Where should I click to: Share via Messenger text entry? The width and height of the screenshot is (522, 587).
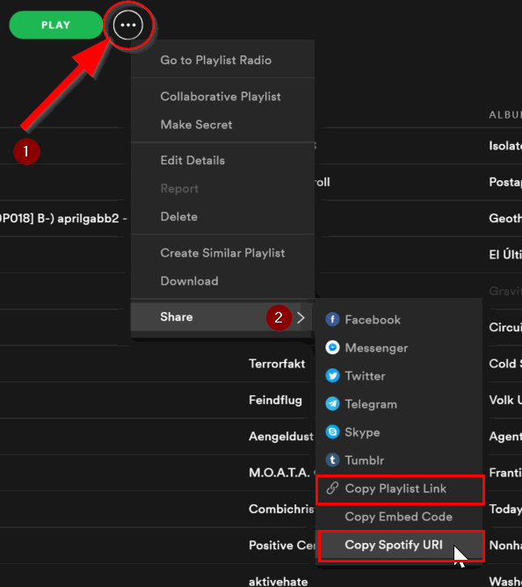376,348
